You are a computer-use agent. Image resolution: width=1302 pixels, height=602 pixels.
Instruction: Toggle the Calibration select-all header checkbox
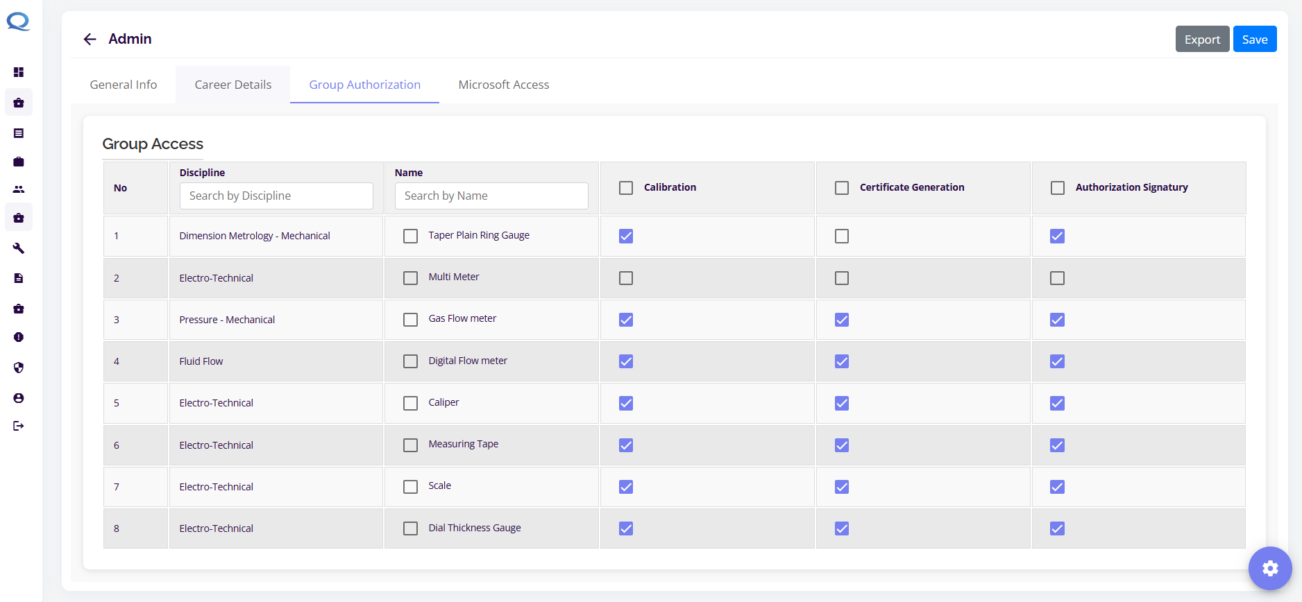[x=626, y=188]
